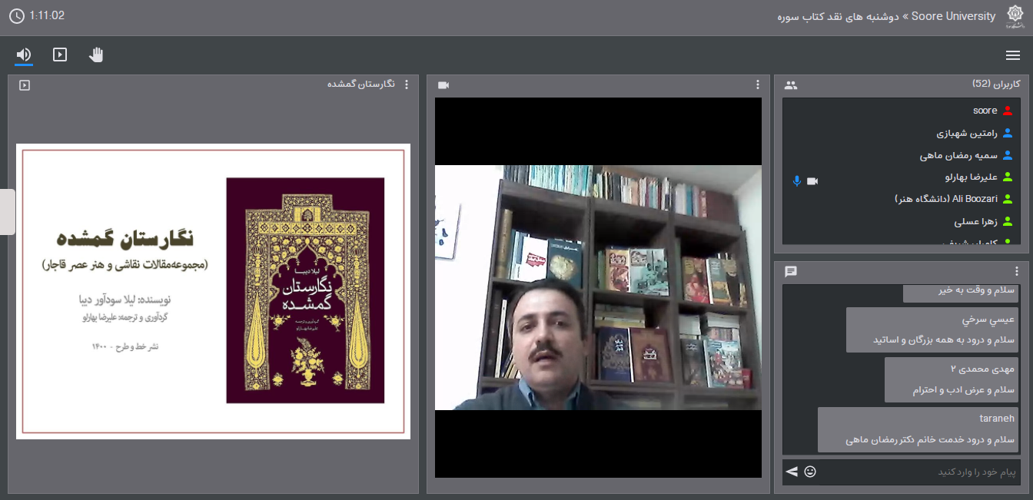The image size is (1033, 500).
Task: Click green avatar icon of علیرضا بهارلو
Action: click(1008, 177)
